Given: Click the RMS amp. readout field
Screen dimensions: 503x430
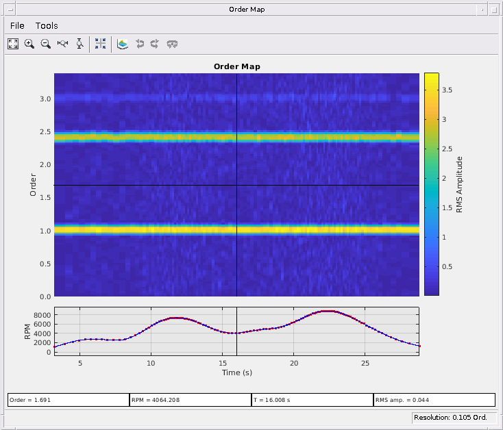Looking at the screenshot, I should (434, 399).
